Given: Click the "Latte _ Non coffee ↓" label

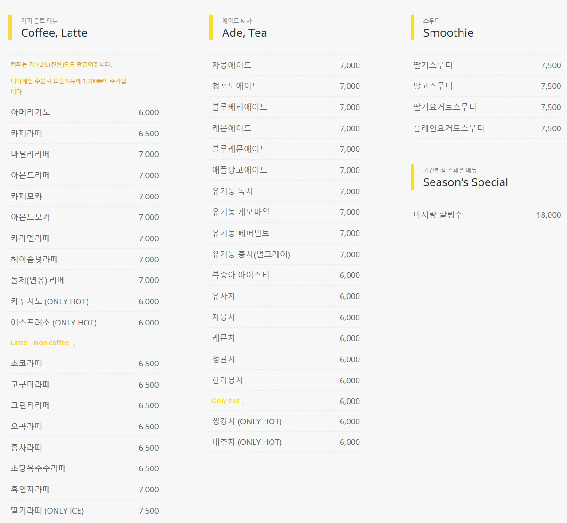Looking at the screenshot, I should (x=43, y=343).
